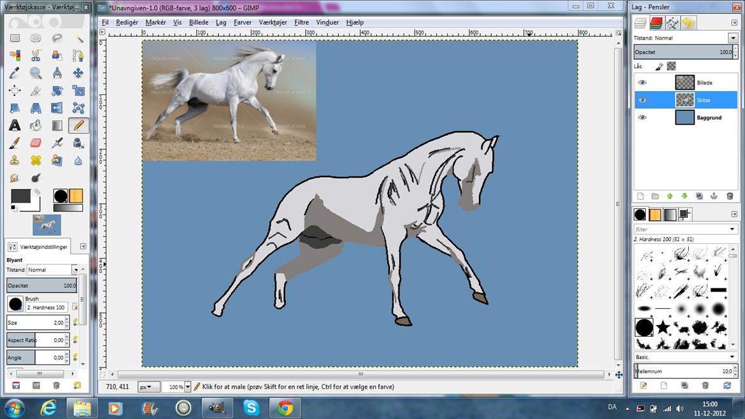745x419 pixels.
Task: Select the Paintbrush tool
Action: [15, 143]
